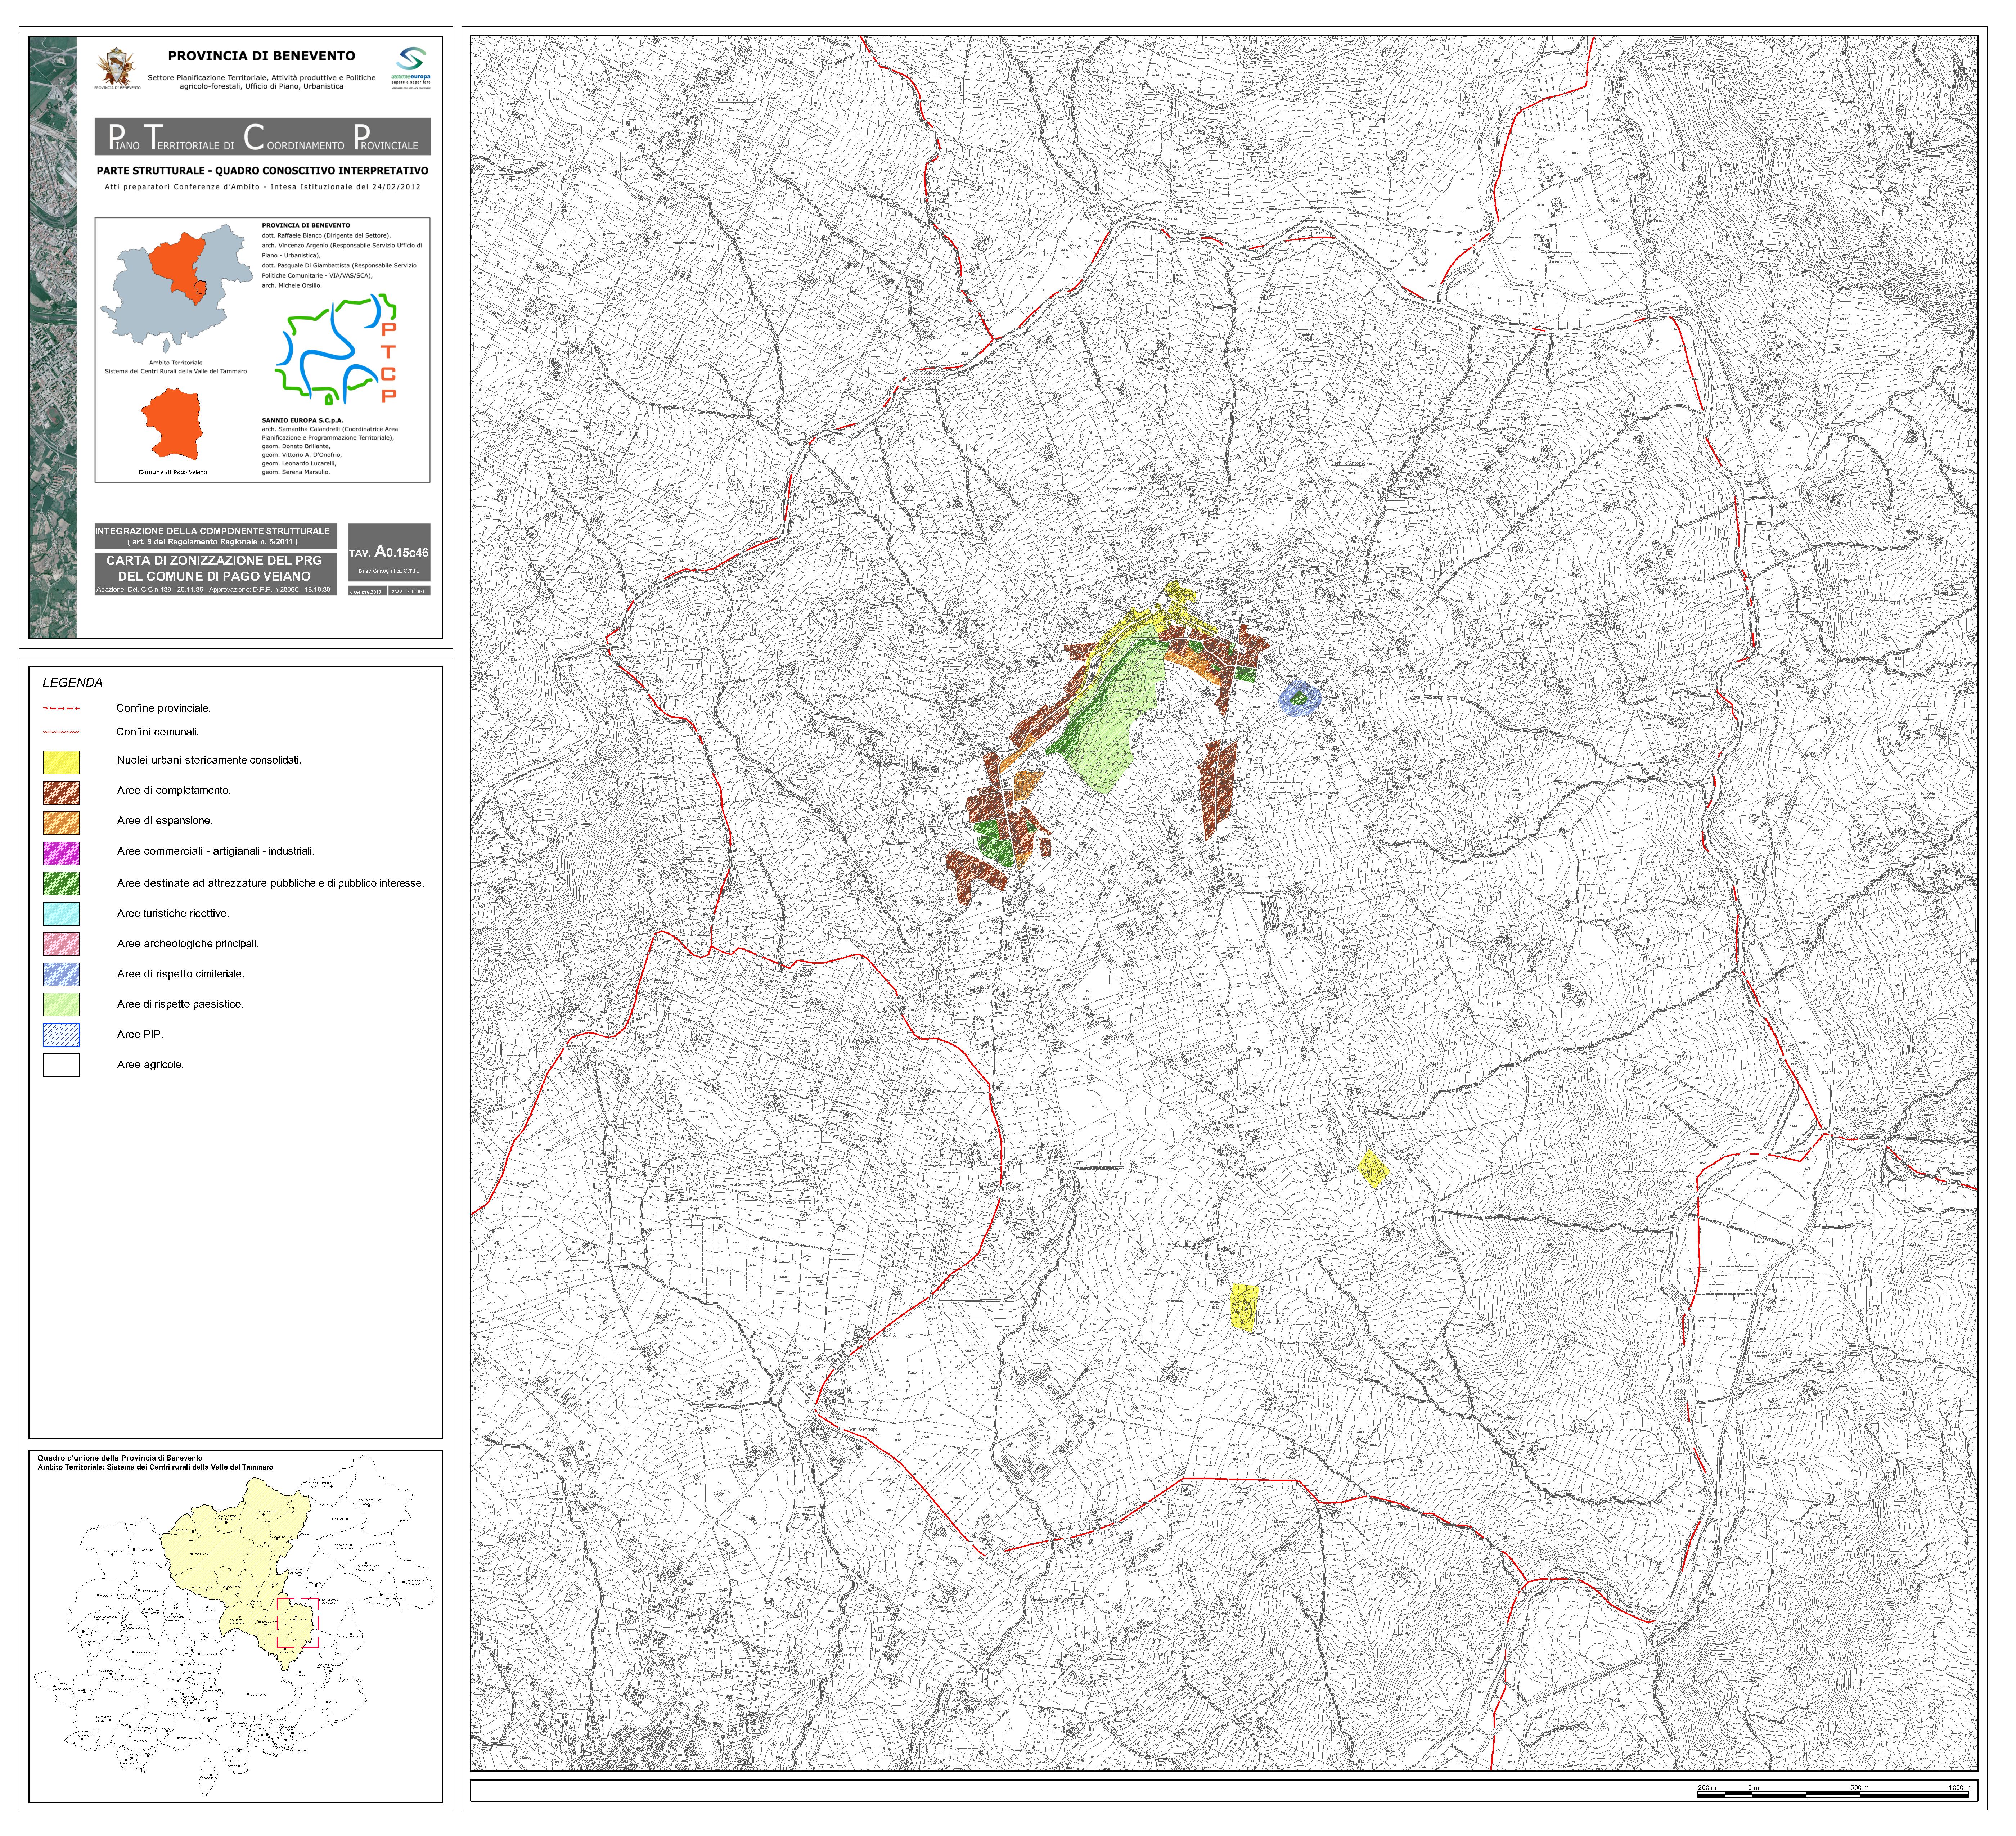Click the green and blue PTCP logo
This screenshot has height=1836, width=2016.
point(336,348)
